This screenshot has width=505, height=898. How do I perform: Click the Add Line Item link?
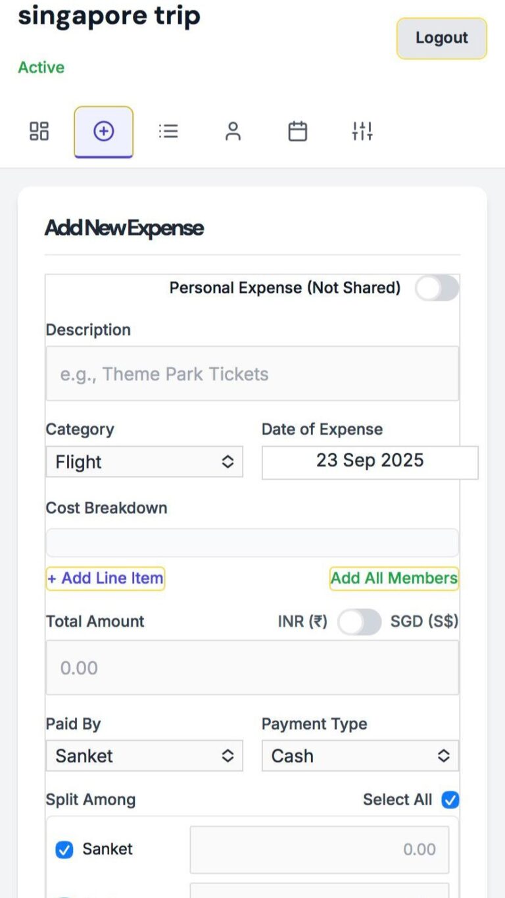105,578
